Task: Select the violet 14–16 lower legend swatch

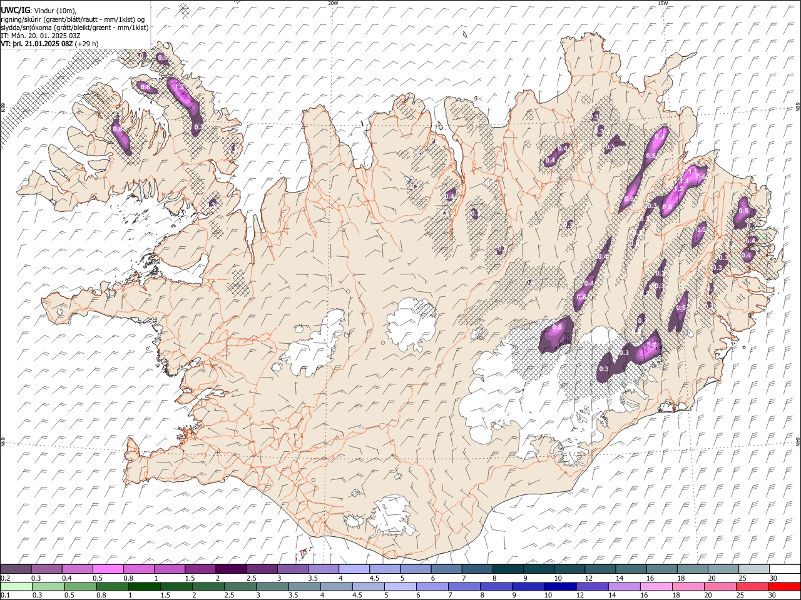Action: 625,586
